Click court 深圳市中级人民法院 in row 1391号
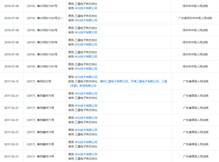Screen dimensions: 219x162 195,67
